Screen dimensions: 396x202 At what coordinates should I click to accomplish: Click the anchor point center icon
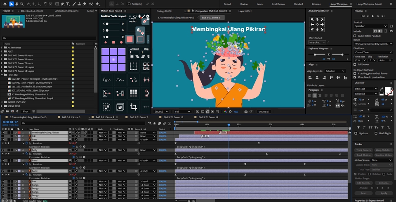pos(317,24)
